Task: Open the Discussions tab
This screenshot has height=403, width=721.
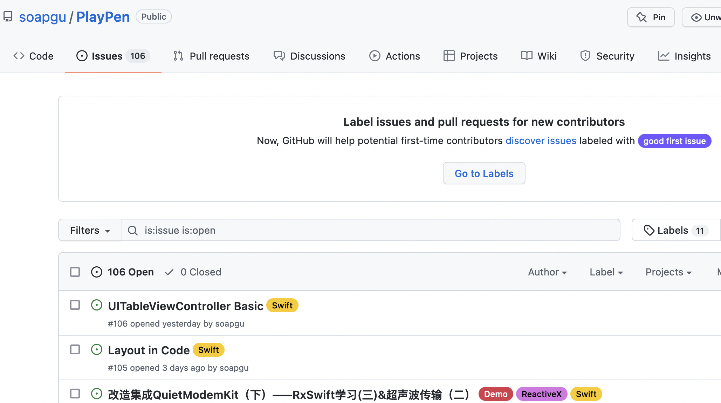Action: click(309, 56)
